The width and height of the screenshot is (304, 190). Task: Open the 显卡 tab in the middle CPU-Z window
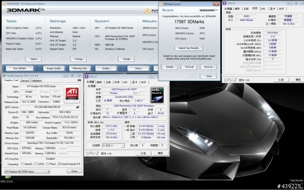(134, 82)
